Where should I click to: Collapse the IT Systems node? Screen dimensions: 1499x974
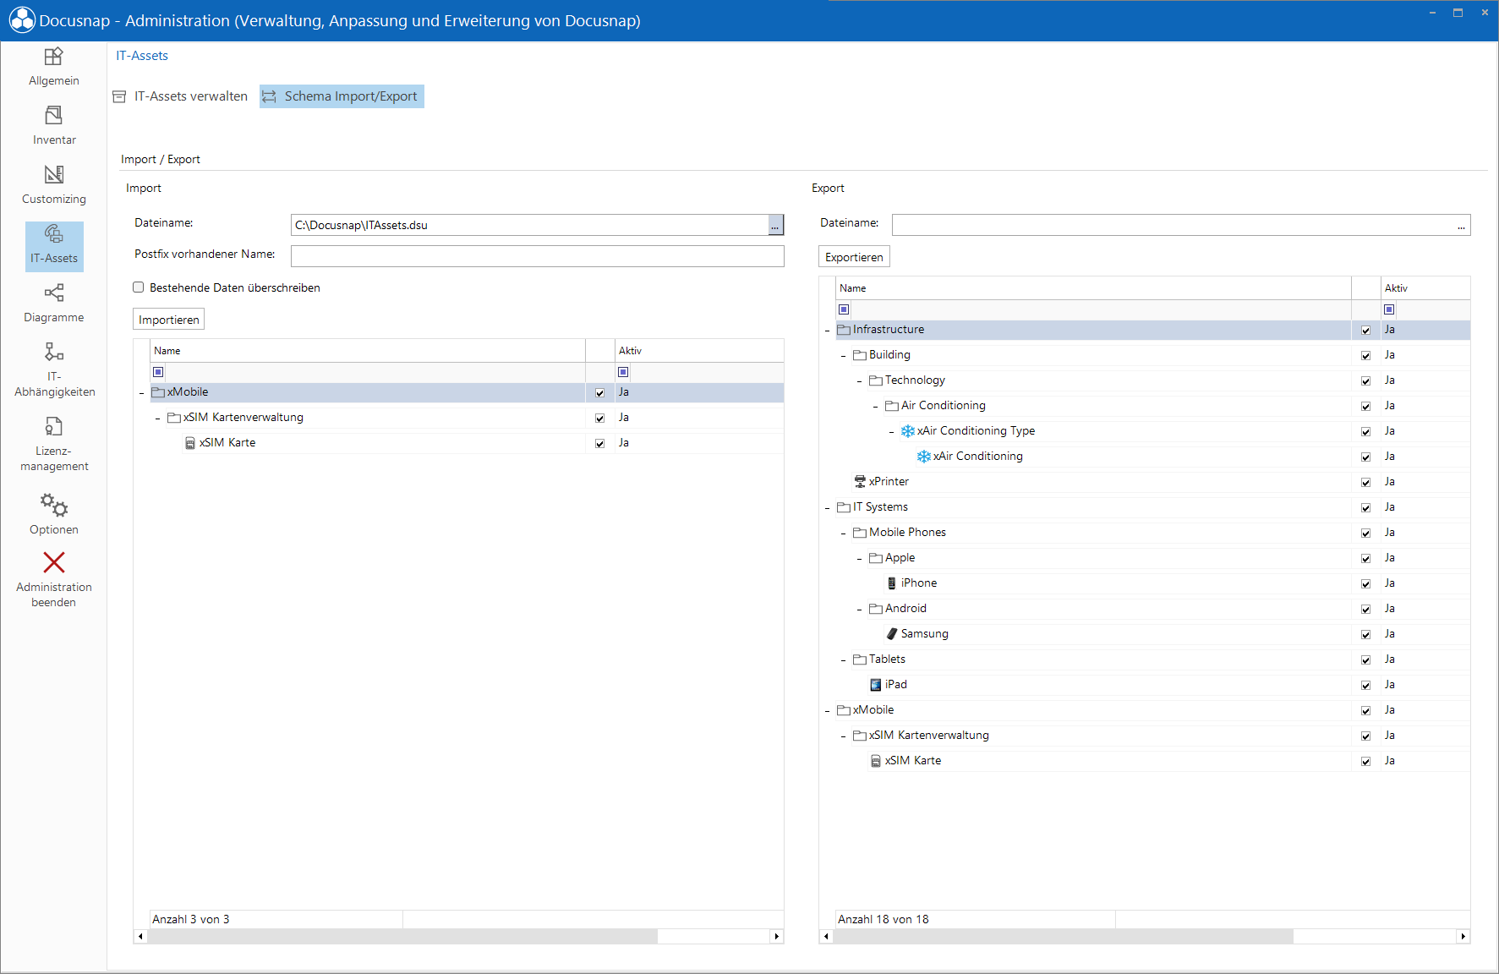tap(827, 508)
